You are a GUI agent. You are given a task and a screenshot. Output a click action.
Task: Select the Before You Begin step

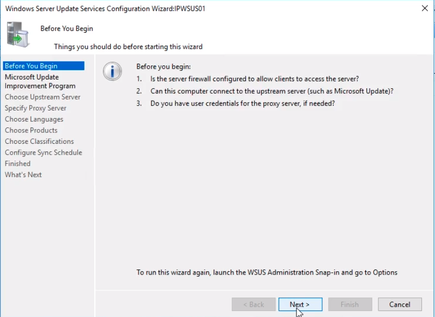(31, 66)
